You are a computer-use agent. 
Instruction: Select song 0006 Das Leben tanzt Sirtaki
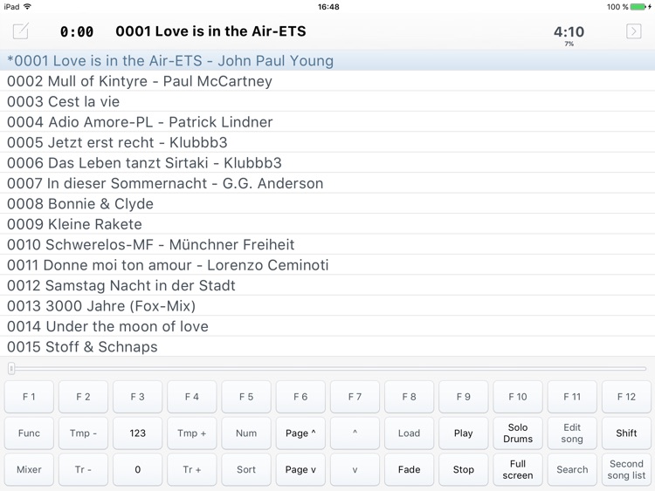[327, 163]
